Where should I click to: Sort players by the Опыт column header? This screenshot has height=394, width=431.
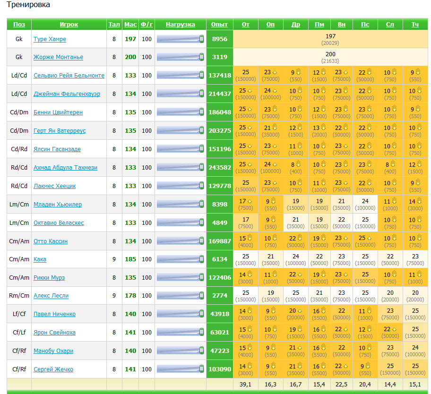tap(219, 25)
